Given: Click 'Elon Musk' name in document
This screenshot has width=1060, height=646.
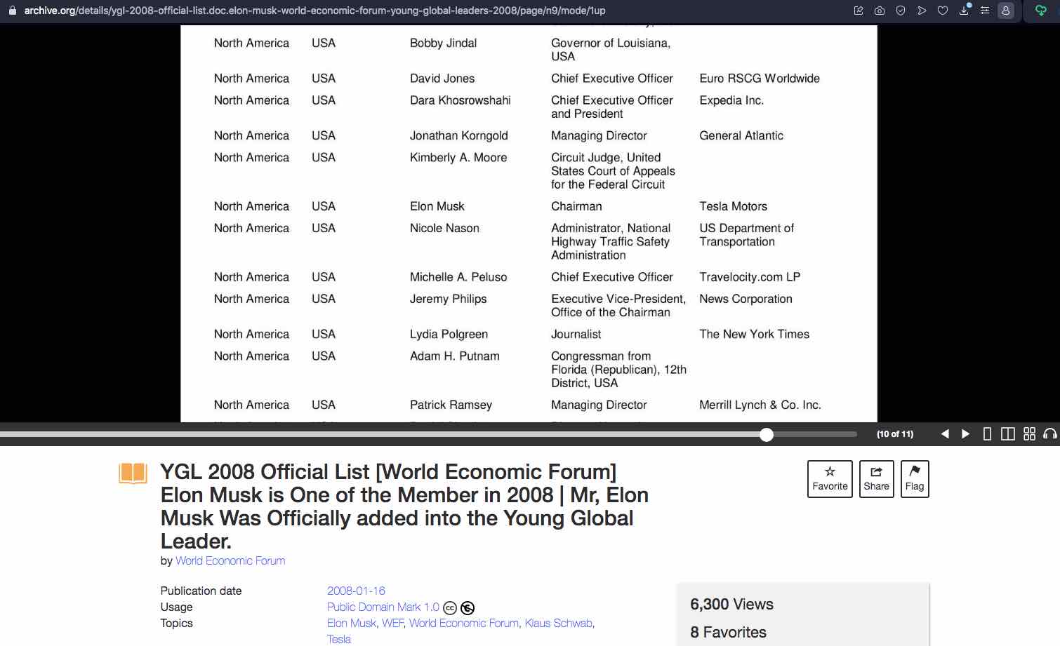Looking at the screenshot, I should 437,206.
